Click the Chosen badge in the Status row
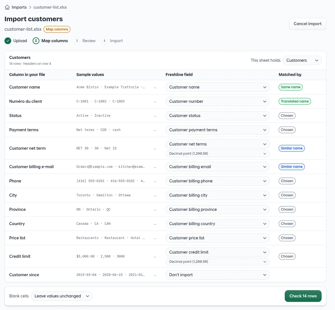335x310 pixels. click(x=287, y=116)
